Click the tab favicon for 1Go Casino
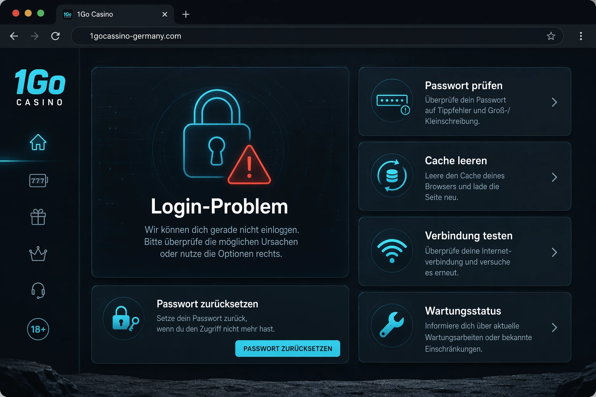Screen dimensions: 596x397 click(x=68, y=14)
